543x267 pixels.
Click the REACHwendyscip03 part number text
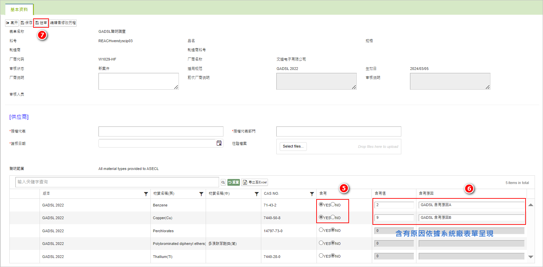coord(116,41)
